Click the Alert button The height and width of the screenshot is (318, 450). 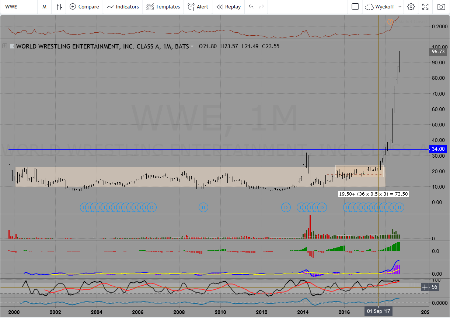click(198, 7)
